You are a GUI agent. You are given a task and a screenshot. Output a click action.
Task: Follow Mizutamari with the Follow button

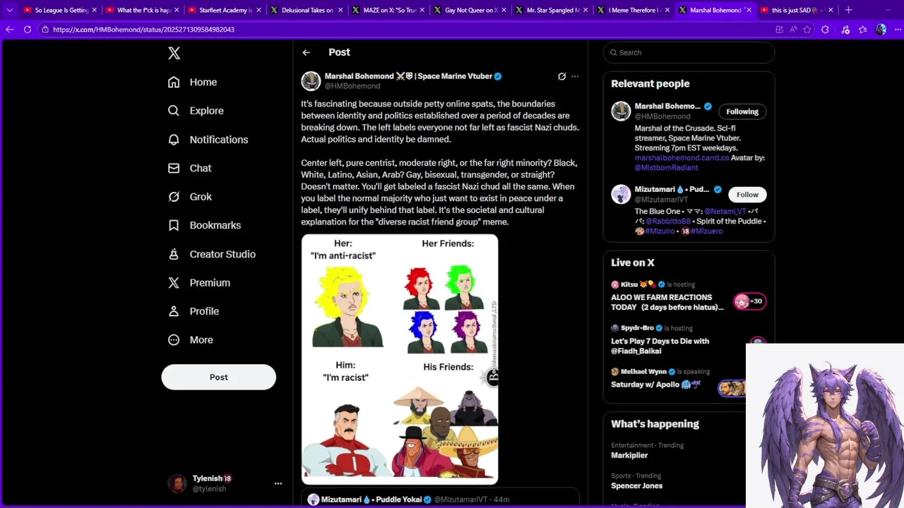[x=747, y=195]
